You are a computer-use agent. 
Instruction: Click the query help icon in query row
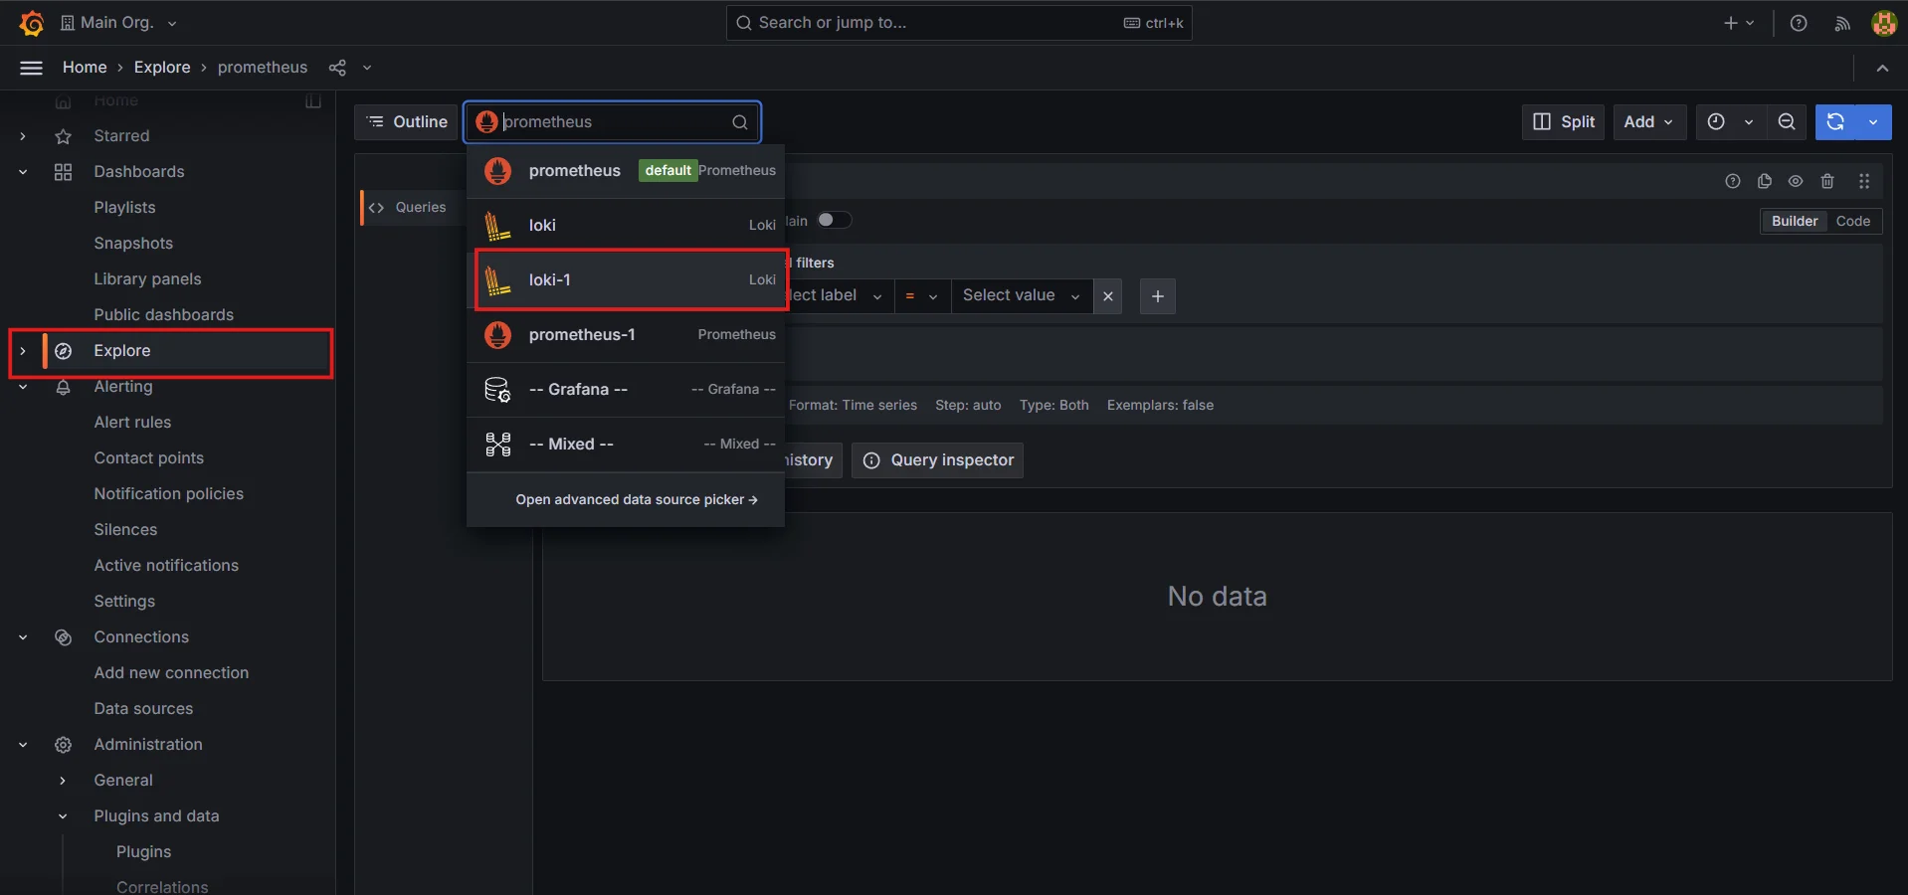[1733, 181]
